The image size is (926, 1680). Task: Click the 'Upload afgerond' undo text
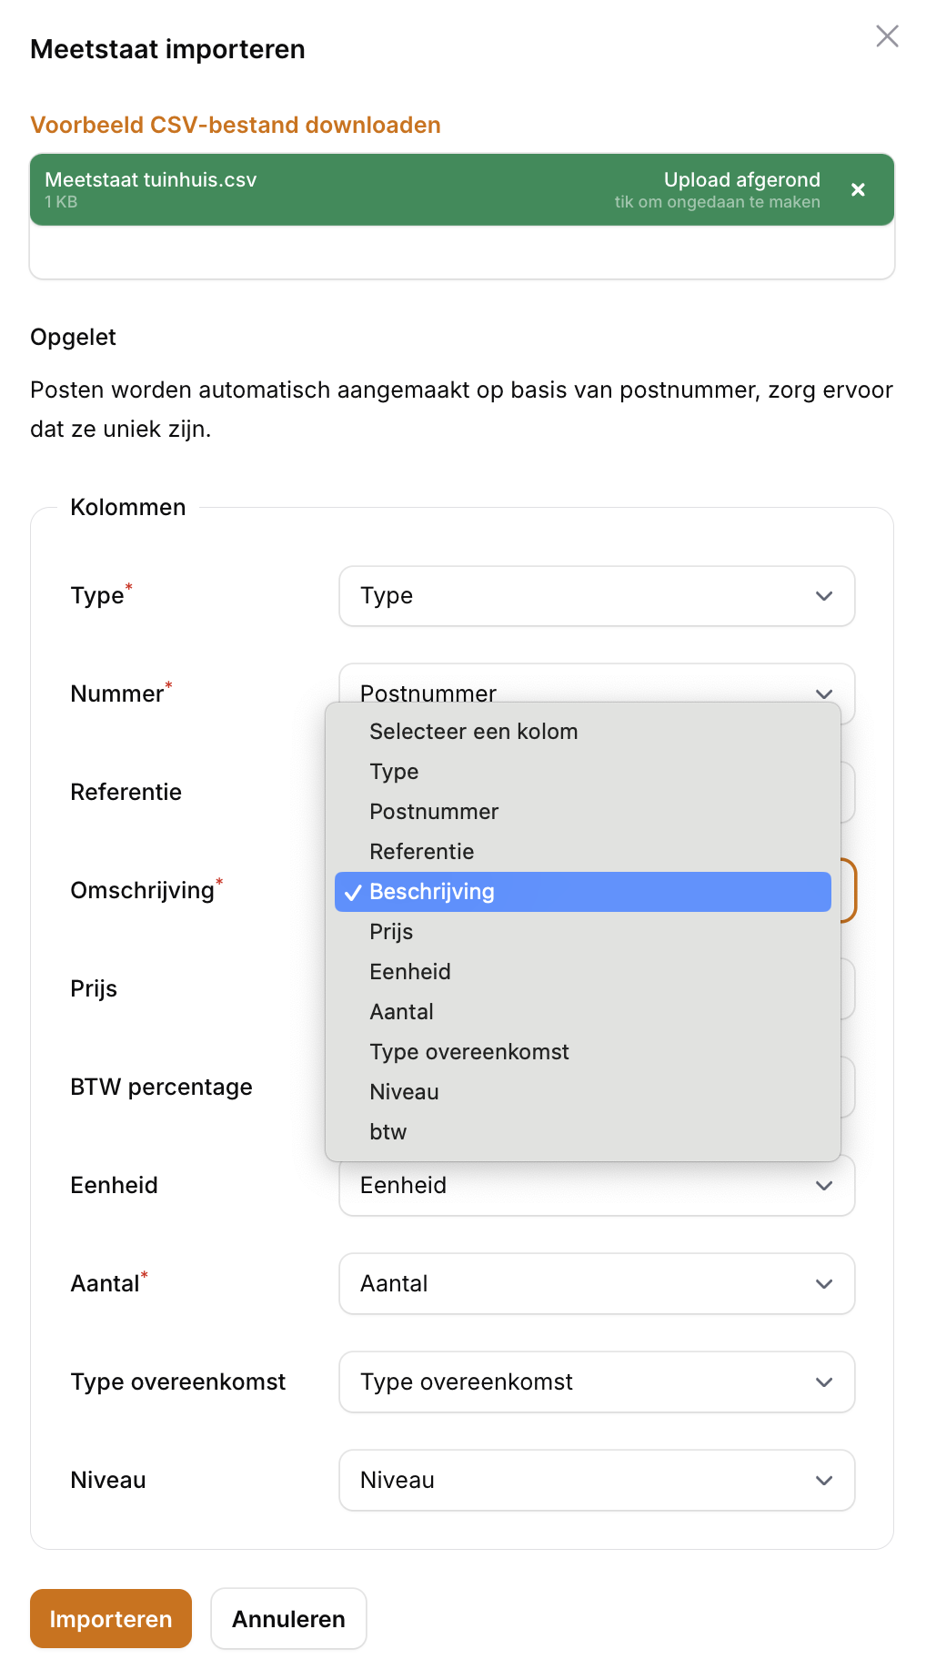tap(717, 189)
